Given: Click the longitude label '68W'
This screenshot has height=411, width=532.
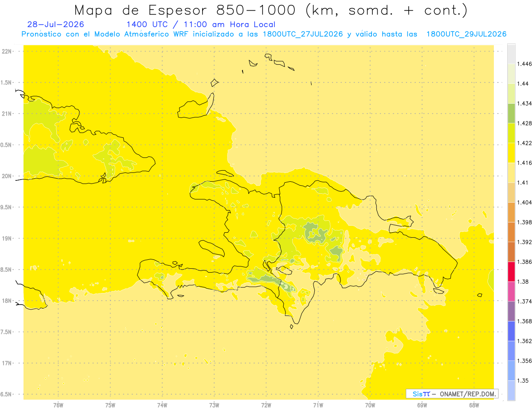Looking at the screenshot, I should point(474,405).
